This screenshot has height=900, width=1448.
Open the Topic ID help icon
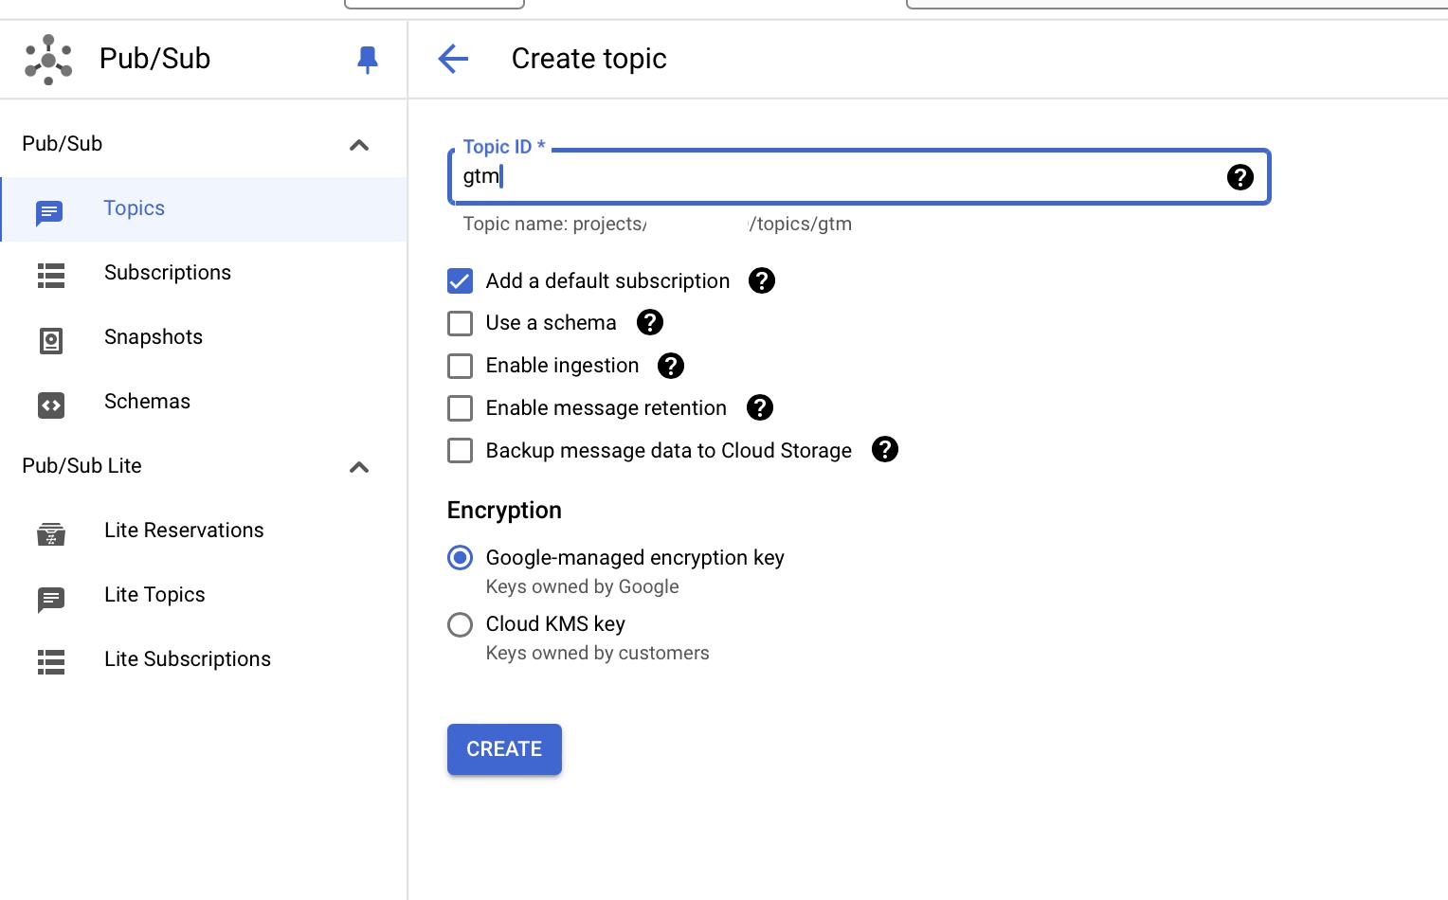coord(1240,177)
